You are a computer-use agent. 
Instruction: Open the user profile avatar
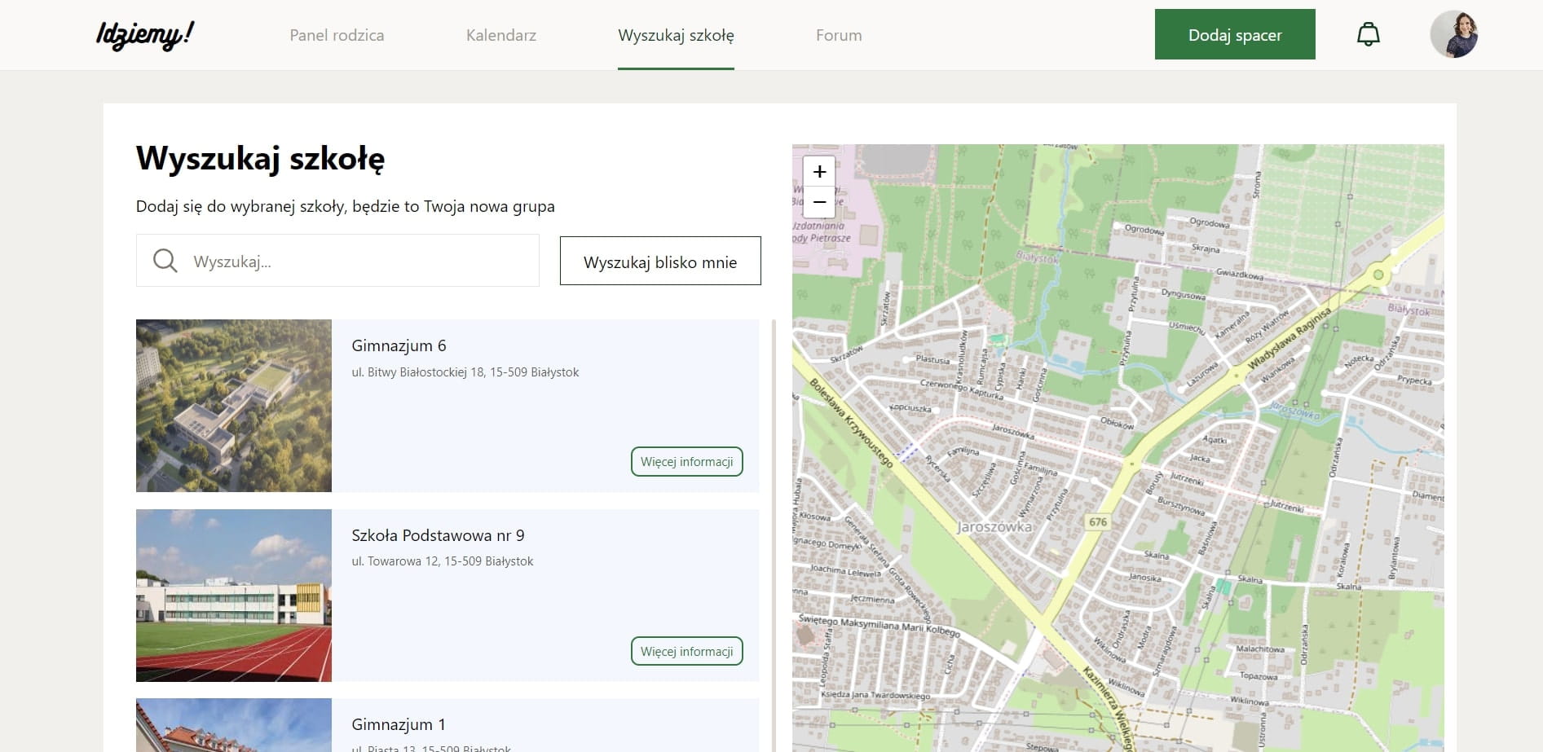[x=1453, y=34]
